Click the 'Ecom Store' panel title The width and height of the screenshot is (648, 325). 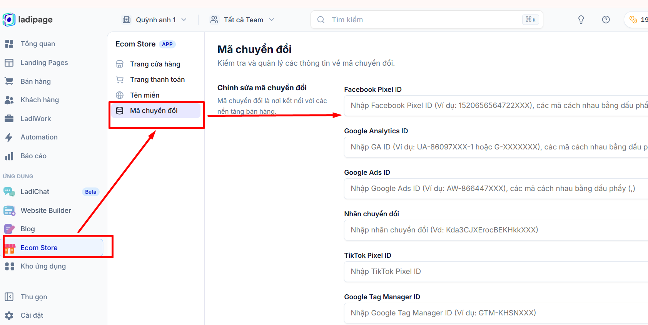point(135,44)
